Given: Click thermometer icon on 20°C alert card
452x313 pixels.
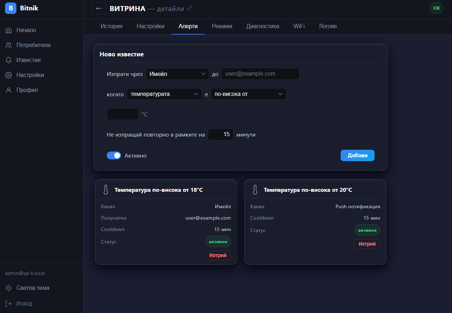Looking at the screenshot, I should 255,190.
